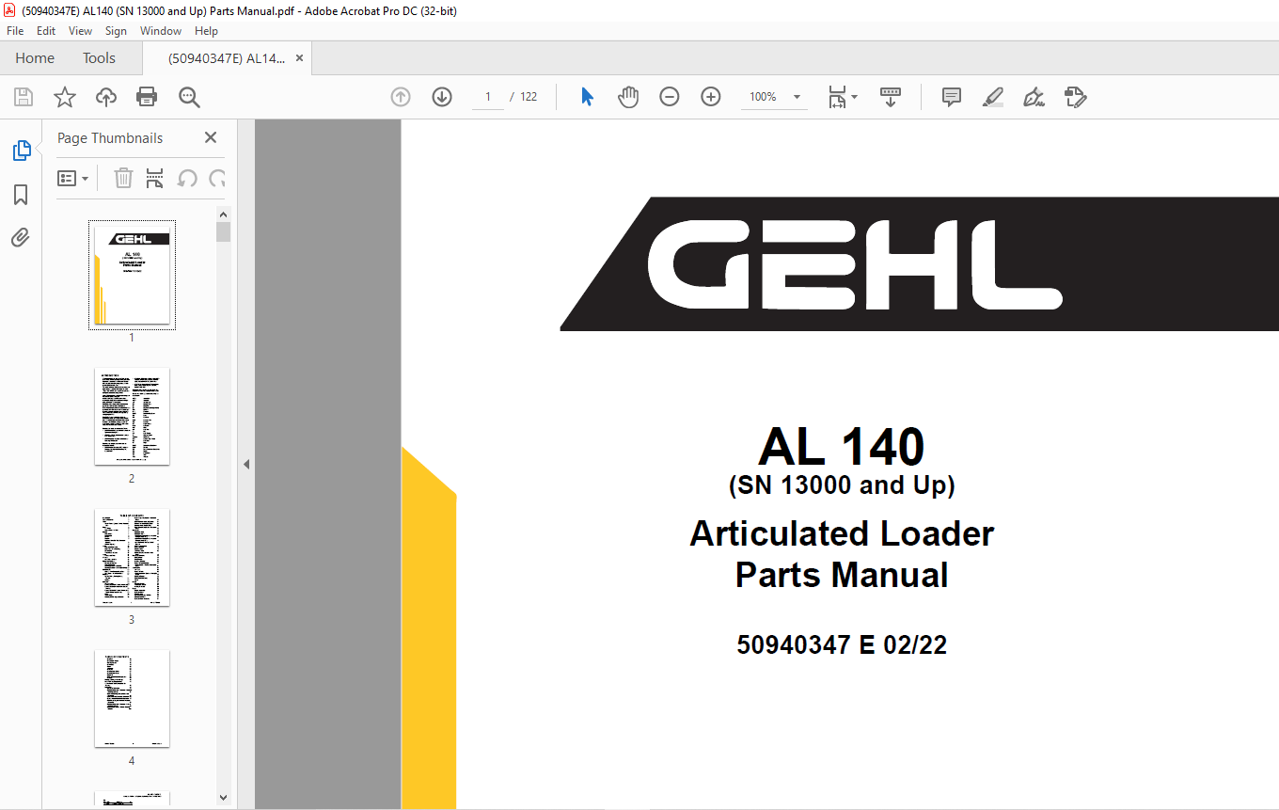Open the thumbnails options dropdown menu

pyautogui.click(x=73, y=178)
